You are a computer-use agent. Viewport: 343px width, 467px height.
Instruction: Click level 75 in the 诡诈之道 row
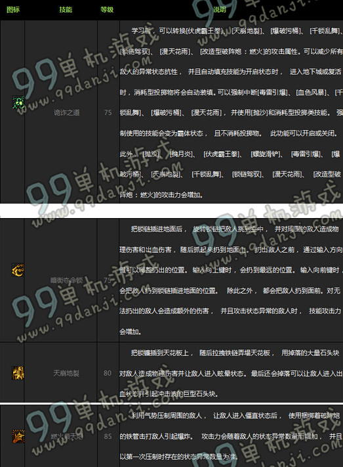pyautogui.click(x=108, y=112)
